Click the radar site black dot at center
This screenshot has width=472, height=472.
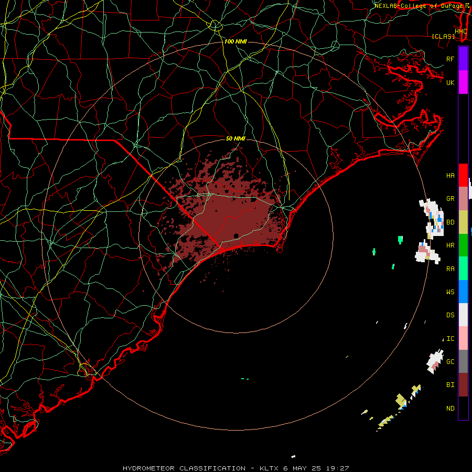pos(236,235)
